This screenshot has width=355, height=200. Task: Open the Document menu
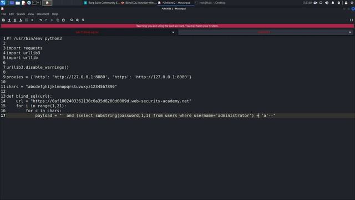pos(43,14)
